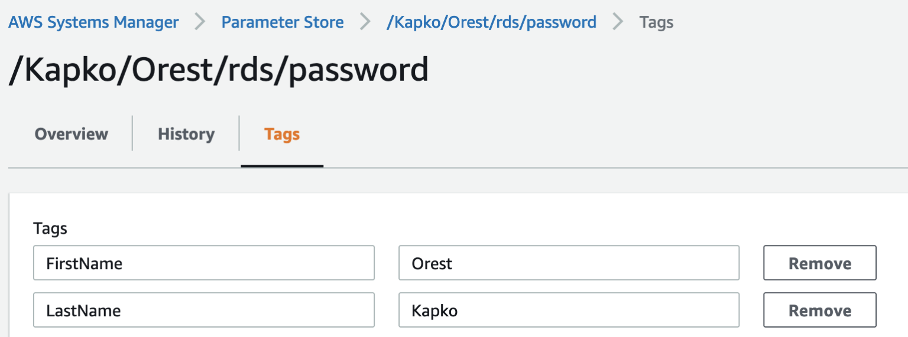Click divider between History and Tags tabs
This screenshot has height=337, width=908.
click(x=239, y=133)
